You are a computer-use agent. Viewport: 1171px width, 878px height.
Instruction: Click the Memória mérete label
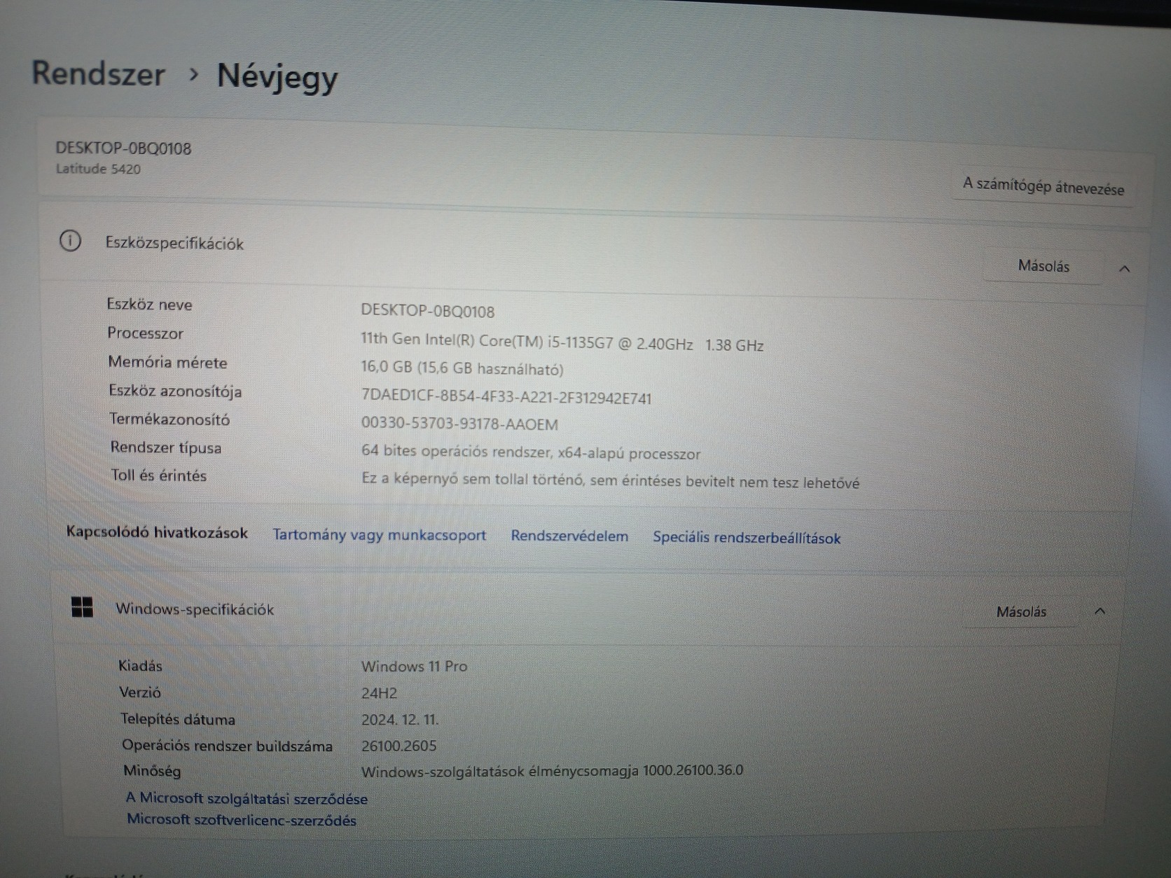click(x=167, y=362)
